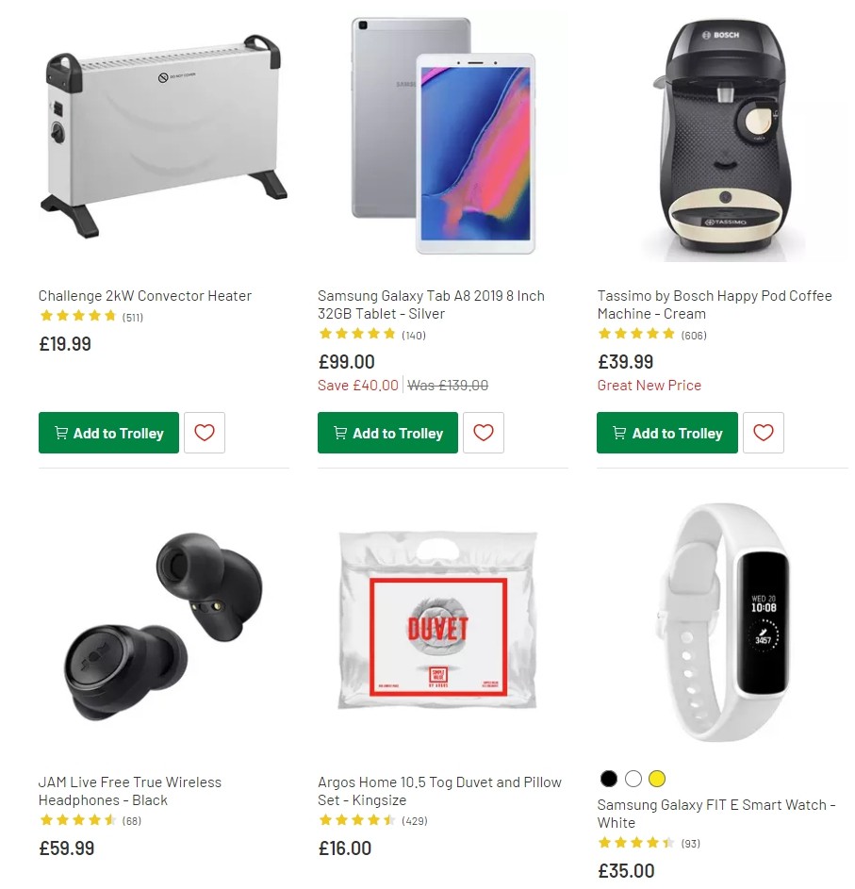855x889 pixels.
Task: Click the star rating for JAM Wireless Headphones
Action: (x=79, y=820)
